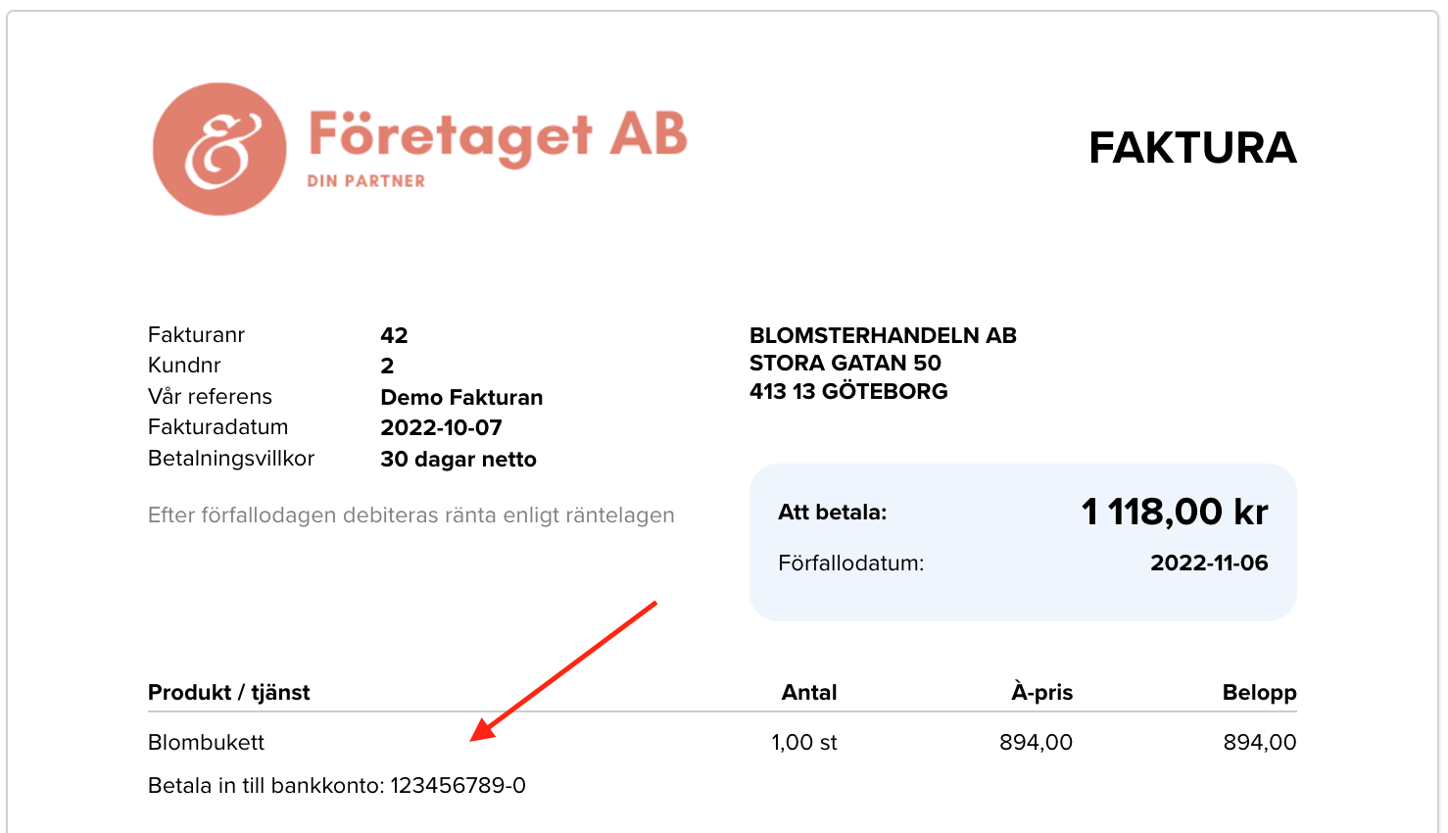Click the STORA GATAN 50 address line
The width and height of the screenshot is (1448, 833).
(845, 363)
